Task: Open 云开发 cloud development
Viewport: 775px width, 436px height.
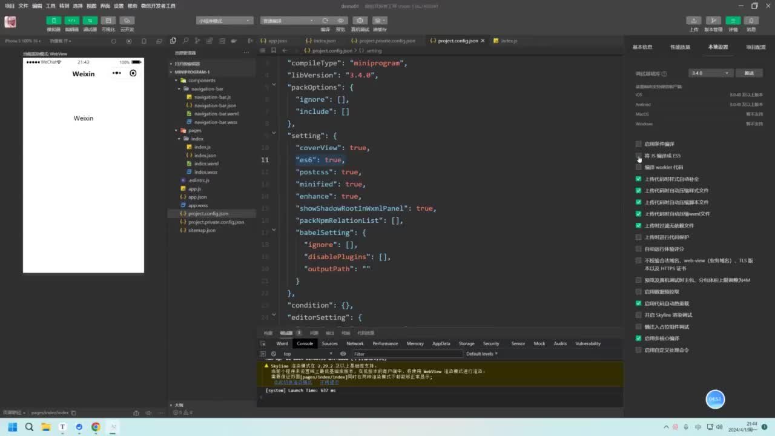Action: coord(127,21)
